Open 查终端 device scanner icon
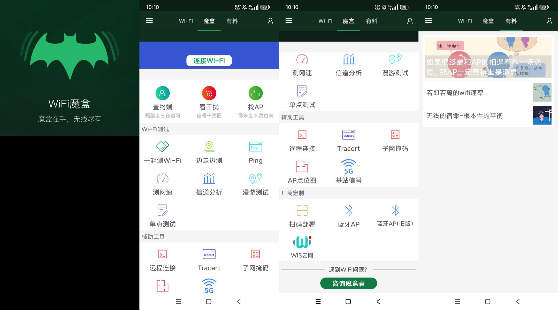Viewport: 558px width, 310px height. 163,93
